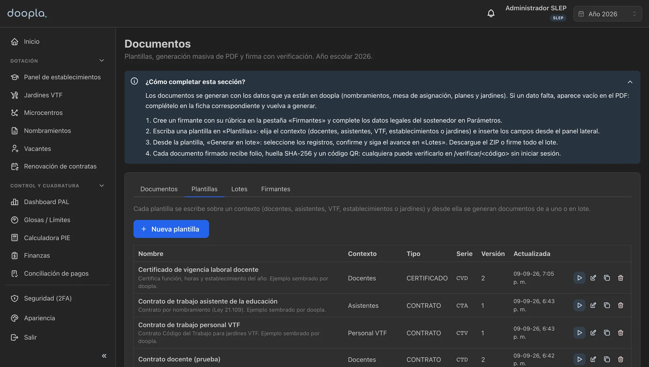Collapse the DOTACIÓN sidebar section
649x367 pixels.
[x=58, y=61]
